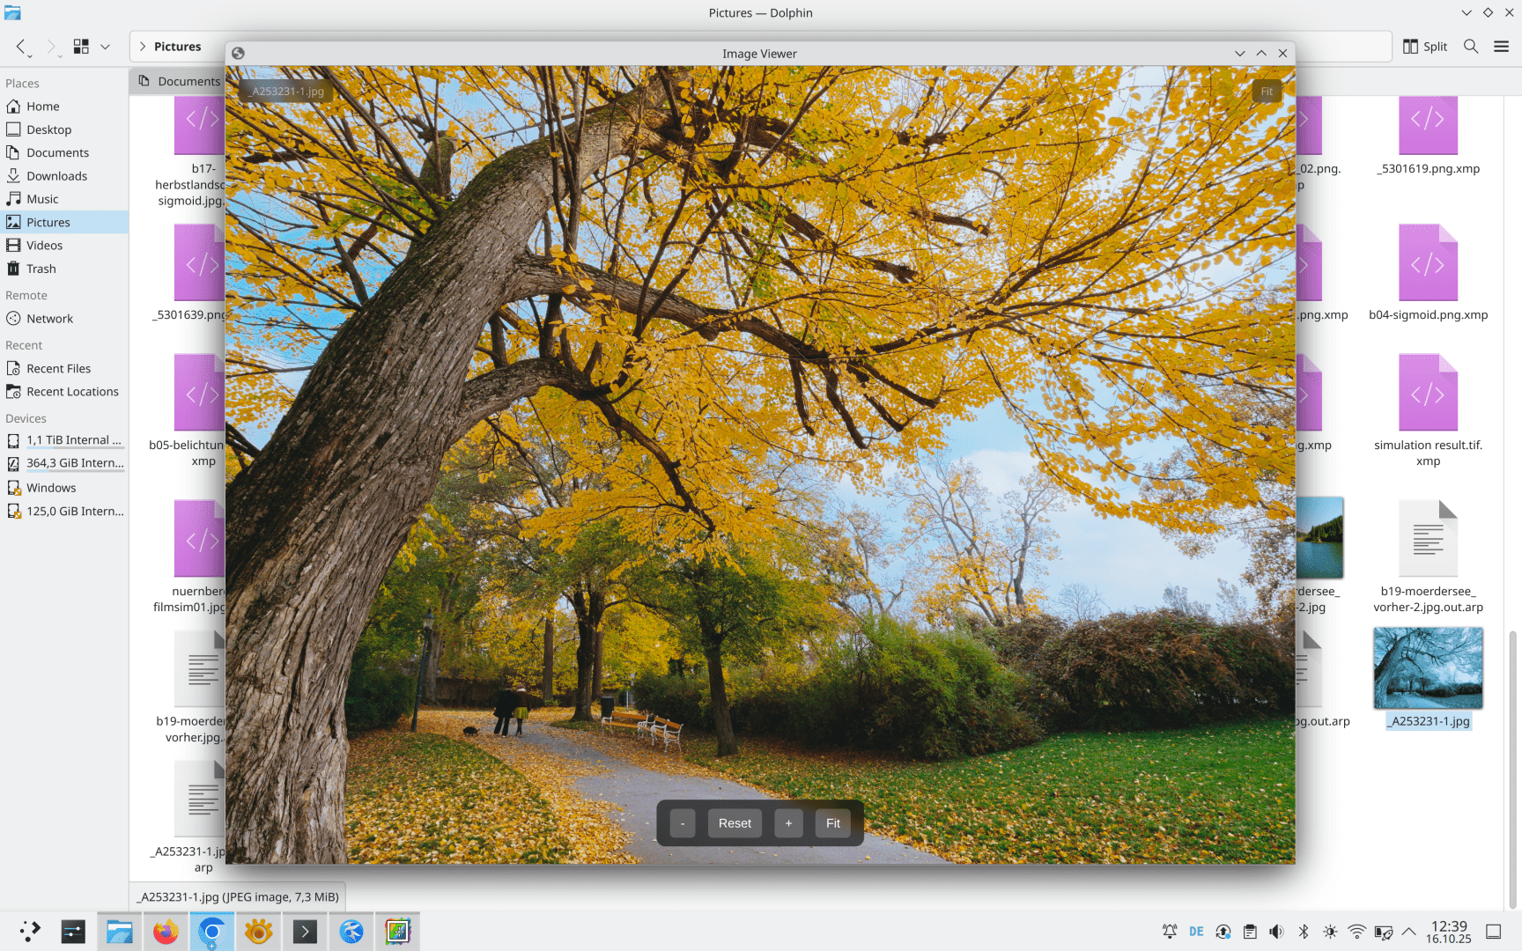Screen dimensions: 1522x951
Task: Select the _A253231-1.jpg thumbnail
Action: (x=1428, y=669)
